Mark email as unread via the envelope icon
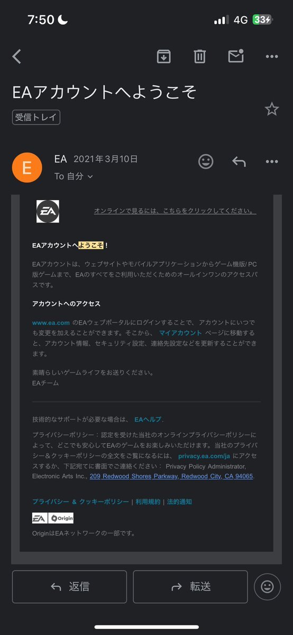The width and height of the screenshot is (293, 635). click(236, 56)
